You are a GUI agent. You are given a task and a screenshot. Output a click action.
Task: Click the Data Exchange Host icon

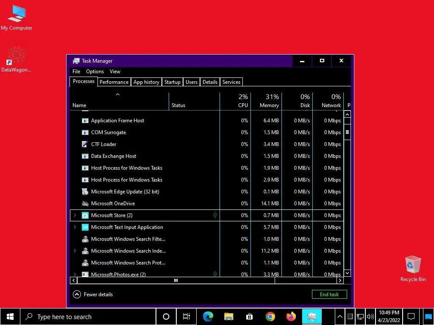click(85, 156)
